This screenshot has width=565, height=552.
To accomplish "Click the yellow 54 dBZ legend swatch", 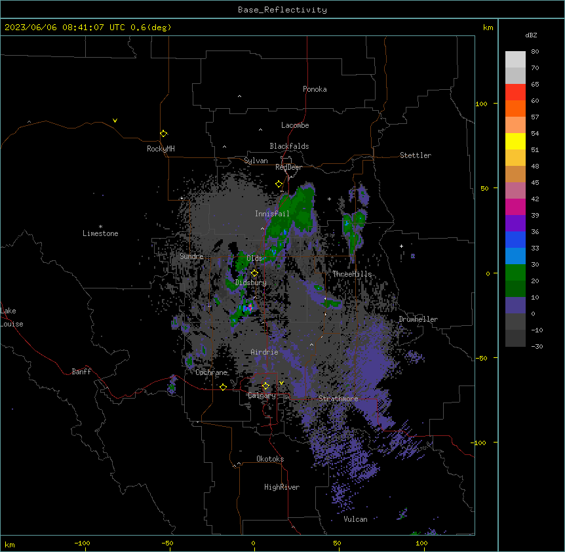I will coord(515,141).
